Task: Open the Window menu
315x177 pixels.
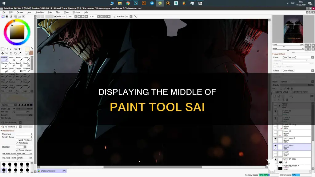Action: 76,12
